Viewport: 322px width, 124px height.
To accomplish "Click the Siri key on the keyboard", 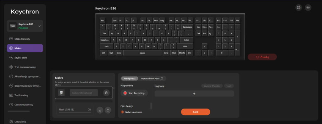I will point(204,20).
